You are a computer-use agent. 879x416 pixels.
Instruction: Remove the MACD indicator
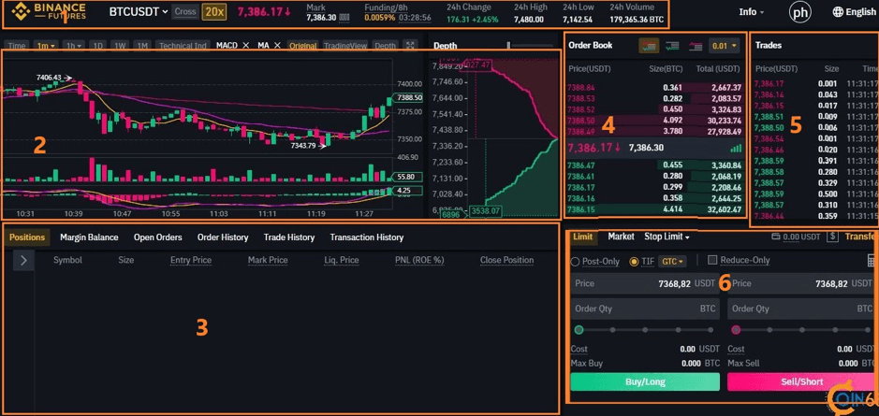click(x=245, y=46)
